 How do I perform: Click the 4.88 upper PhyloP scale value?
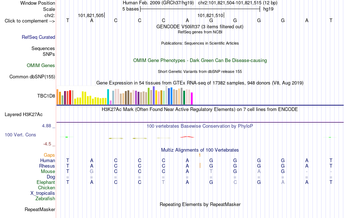(46, 126)
